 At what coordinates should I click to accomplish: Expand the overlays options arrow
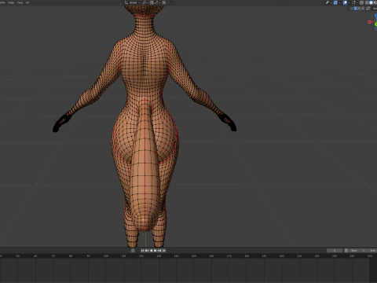tap(350, 2)
